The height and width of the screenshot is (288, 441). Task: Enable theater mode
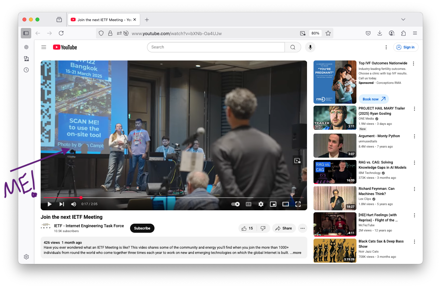(286, 204)
